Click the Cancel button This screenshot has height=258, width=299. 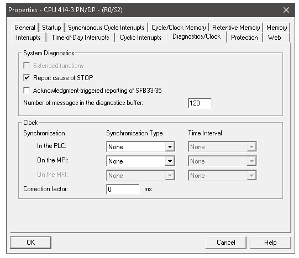point(226,243)
